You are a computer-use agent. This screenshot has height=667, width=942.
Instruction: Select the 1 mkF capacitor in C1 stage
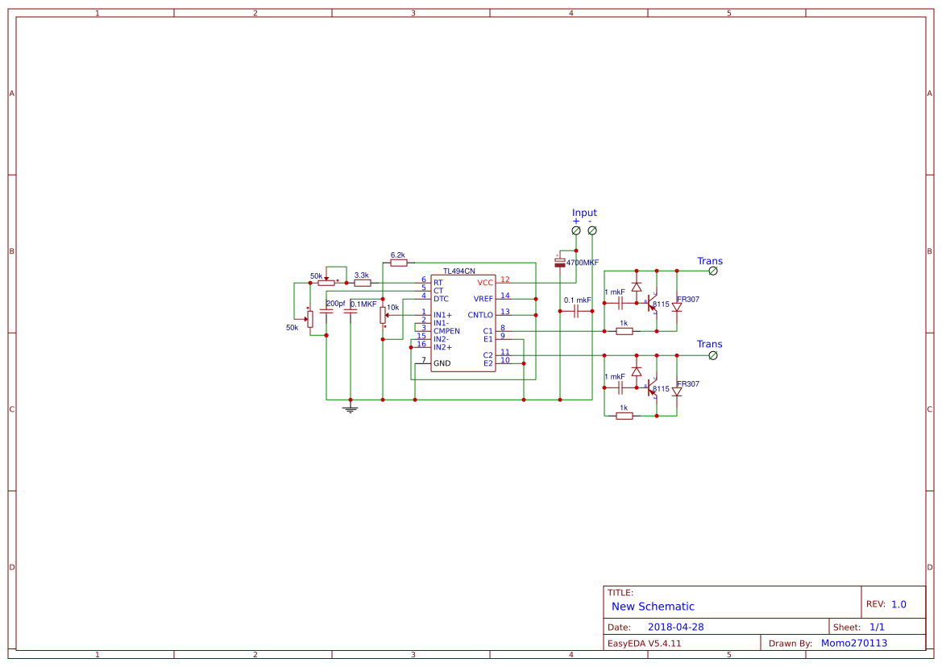tap(620, 303)
